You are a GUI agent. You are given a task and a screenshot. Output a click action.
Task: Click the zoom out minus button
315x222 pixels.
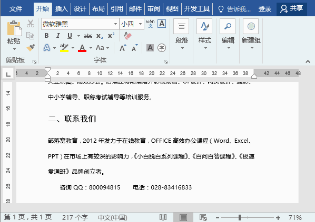point(218,218)
